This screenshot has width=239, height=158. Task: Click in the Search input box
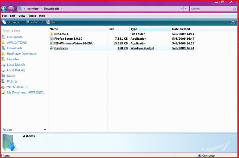pos(210,9)
